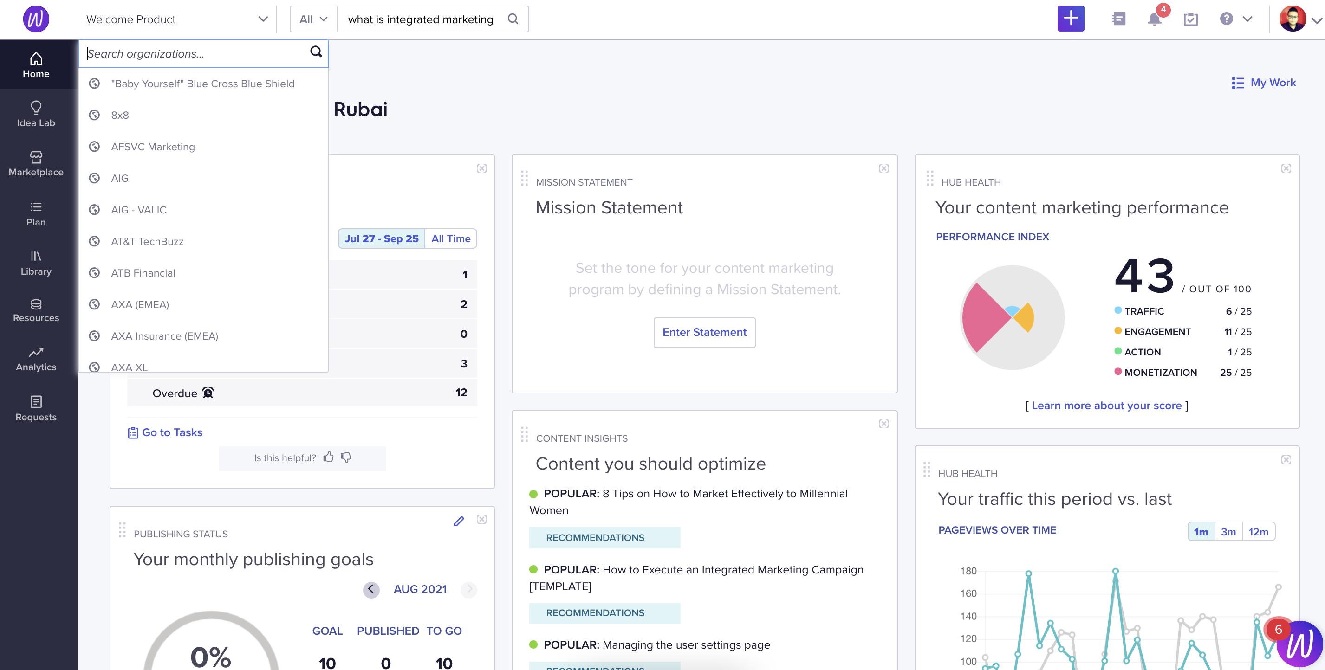Image resolution: width=1325 pixels, height=670 pixels.
Task: Select 1m pageviews range
Action: coord(1201,532)
